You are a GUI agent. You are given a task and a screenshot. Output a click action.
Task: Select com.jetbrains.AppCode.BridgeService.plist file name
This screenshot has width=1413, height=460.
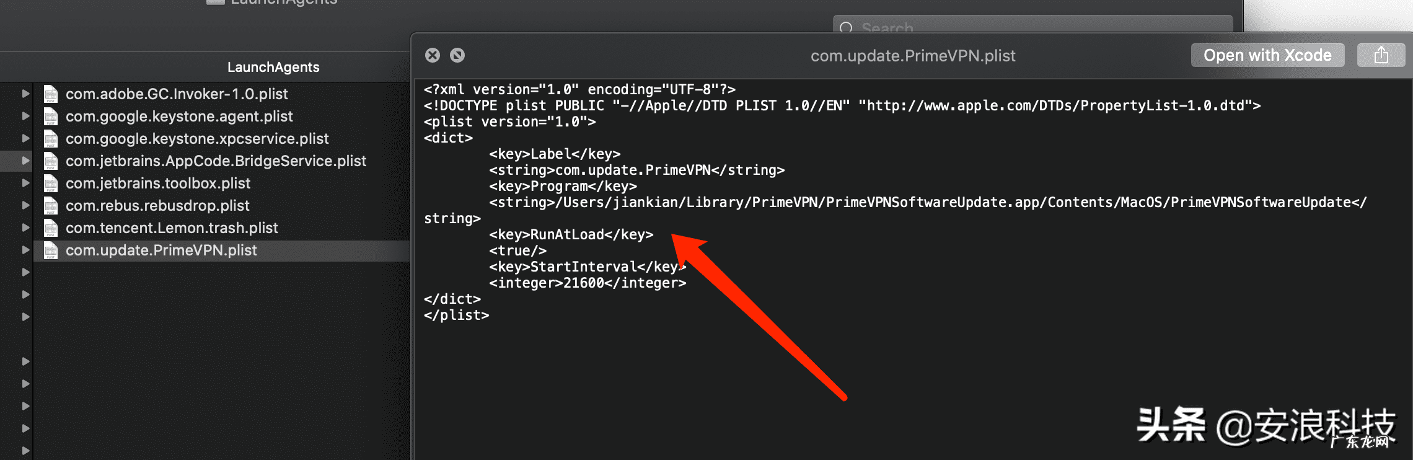click(216, 161)
